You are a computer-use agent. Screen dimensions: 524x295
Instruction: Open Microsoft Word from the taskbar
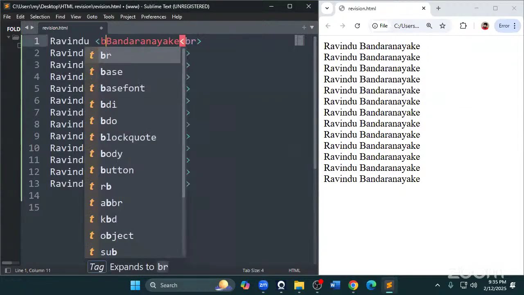(x=335, y=285)
